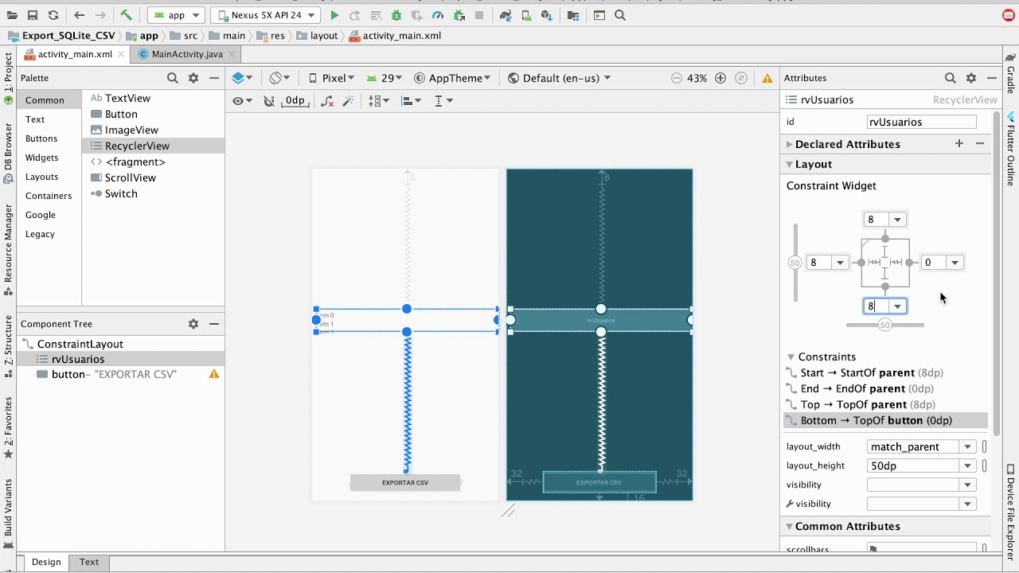
Task: Click warning icon next to button in tree
Action: [x=214, y=374]
